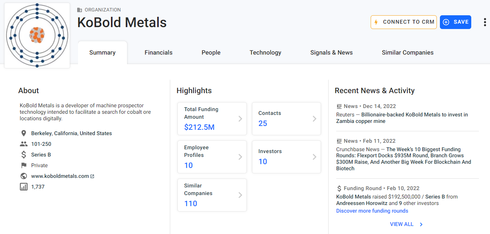Click the people employee-count icon

coord(24,144)
